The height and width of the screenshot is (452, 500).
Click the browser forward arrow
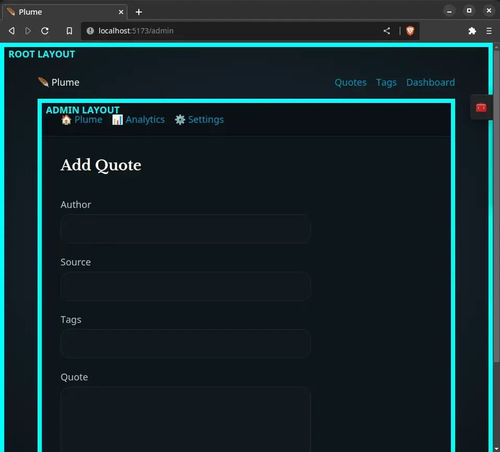pos(28,31)
